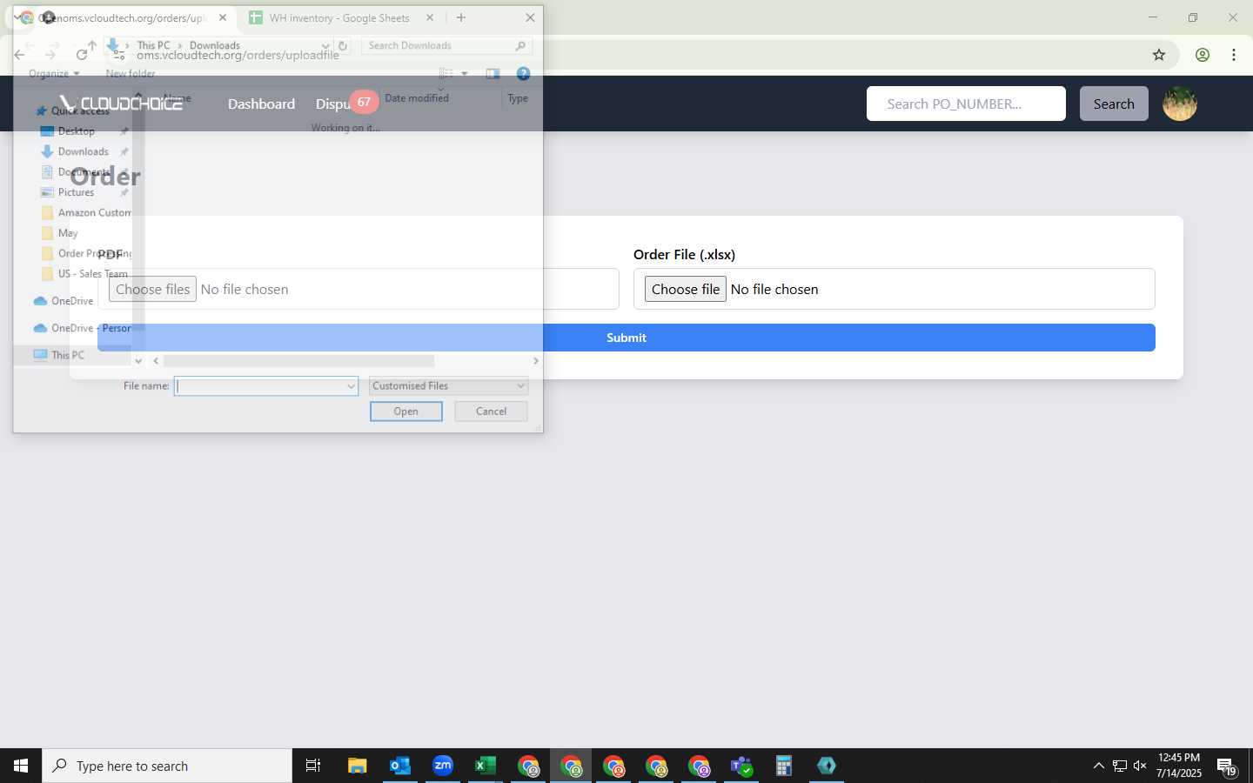This screenshot has width=1253, height=783.
Task: Open the clock showing 12:45 PM
Action: click(1179, 766)
